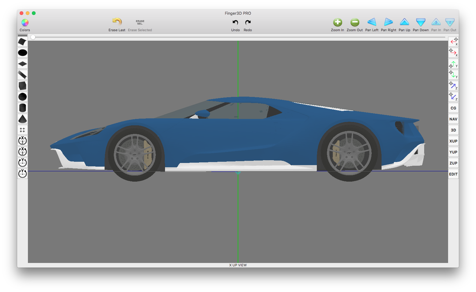Click the Finger3D PRO window title
The height and width of the screenshot is (292, 476).
point(238,13)
